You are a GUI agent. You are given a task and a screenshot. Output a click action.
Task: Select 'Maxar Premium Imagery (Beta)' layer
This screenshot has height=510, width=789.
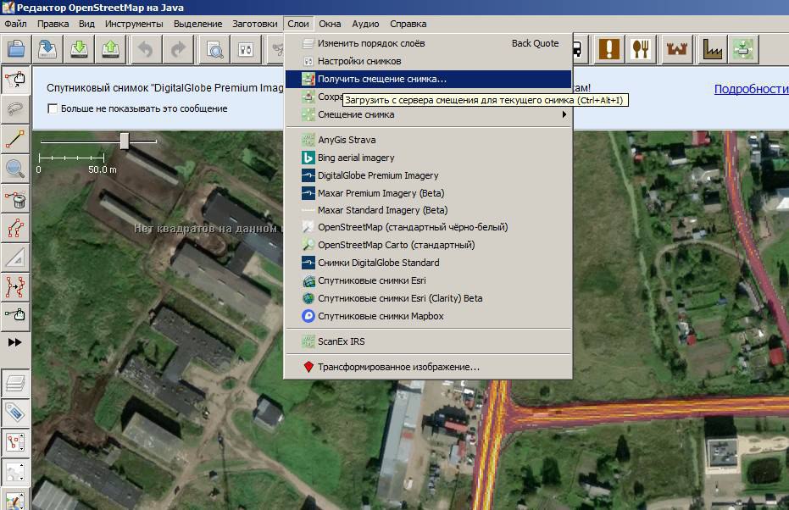point(429,193)
